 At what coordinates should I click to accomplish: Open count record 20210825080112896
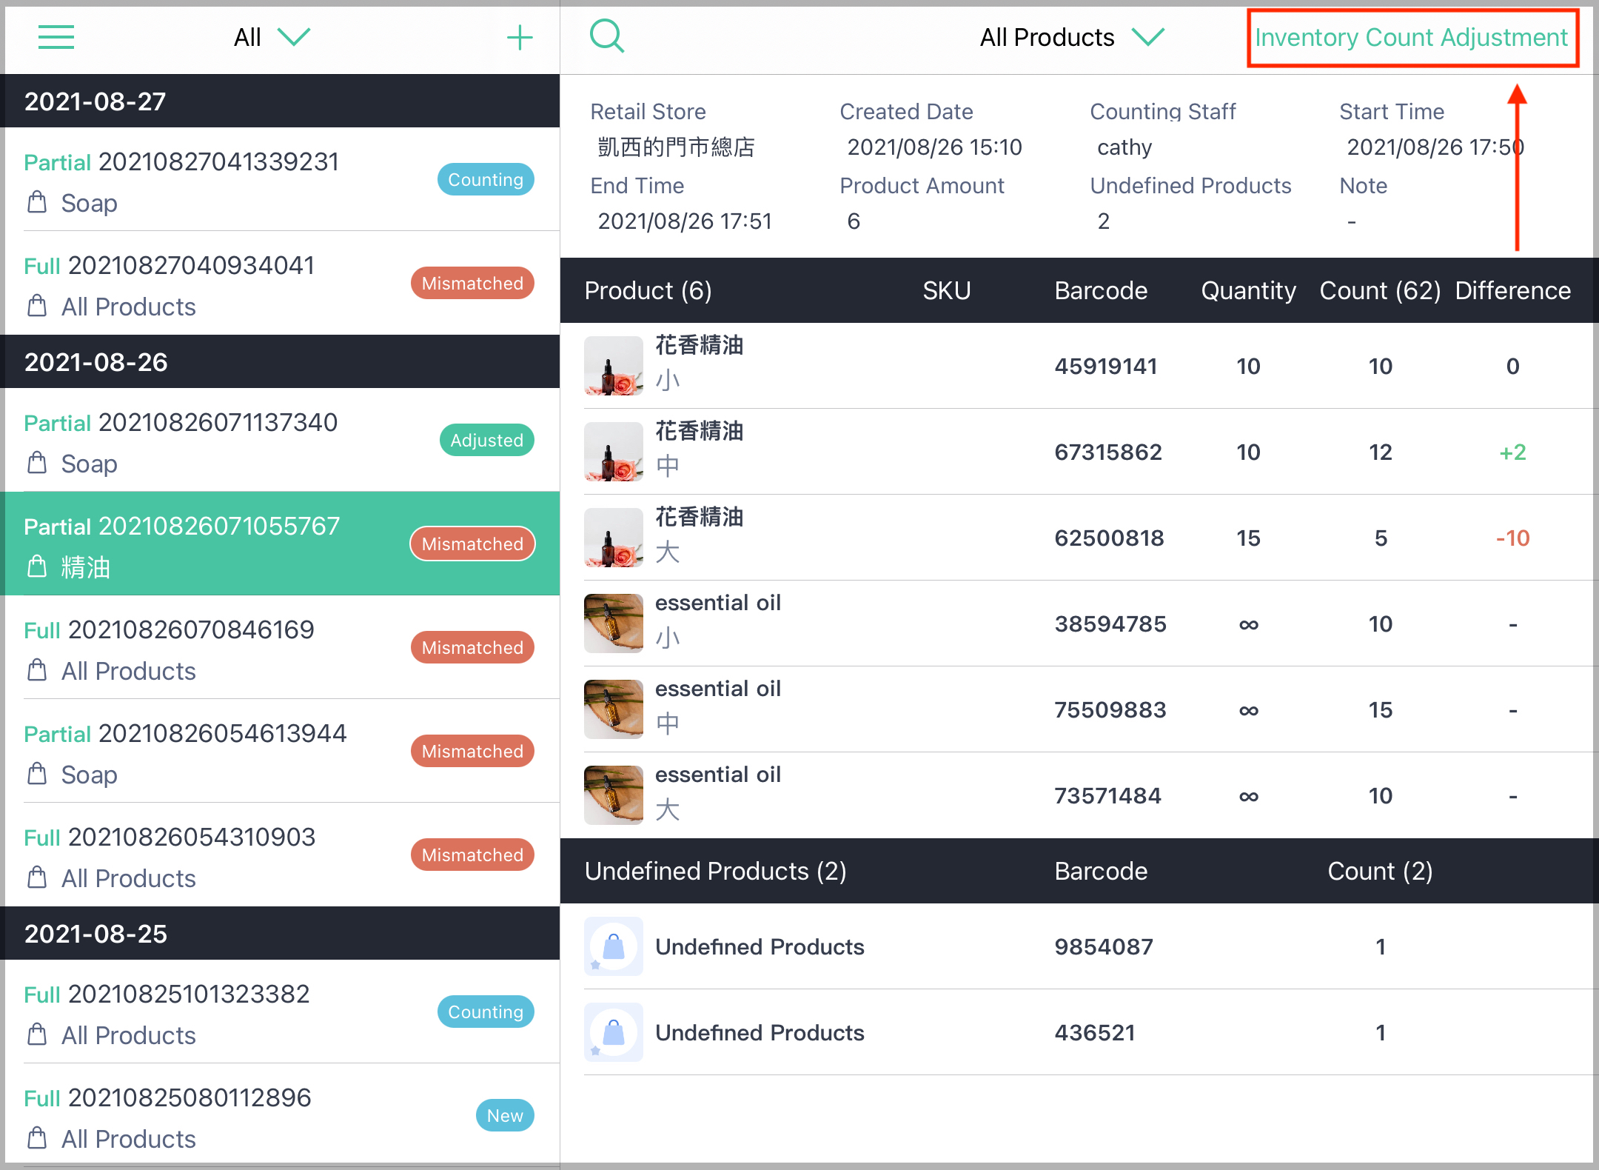click(x=280, y=1115)
